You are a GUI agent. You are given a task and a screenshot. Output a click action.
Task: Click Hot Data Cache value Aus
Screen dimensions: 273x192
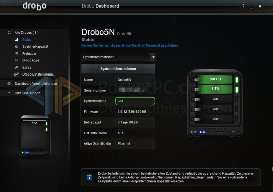135,133
